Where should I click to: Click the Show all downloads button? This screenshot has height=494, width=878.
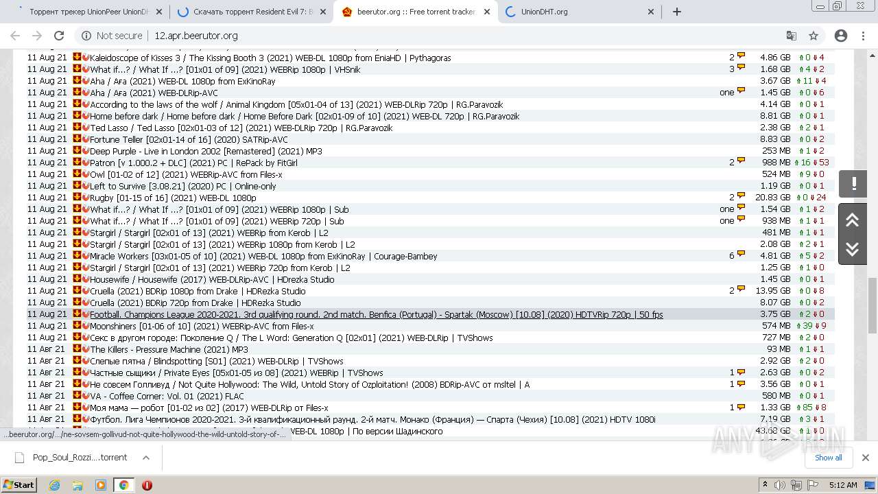pyautogui.click(x=828, y=458)
